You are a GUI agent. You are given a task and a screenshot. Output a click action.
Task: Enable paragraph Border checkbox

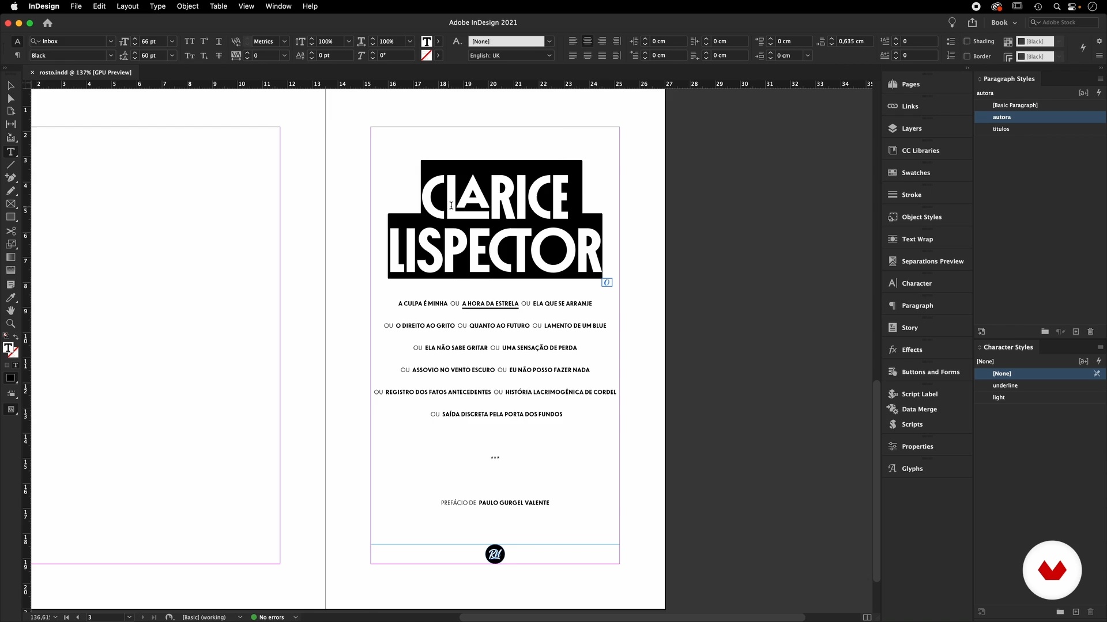(x=967, y=56)
